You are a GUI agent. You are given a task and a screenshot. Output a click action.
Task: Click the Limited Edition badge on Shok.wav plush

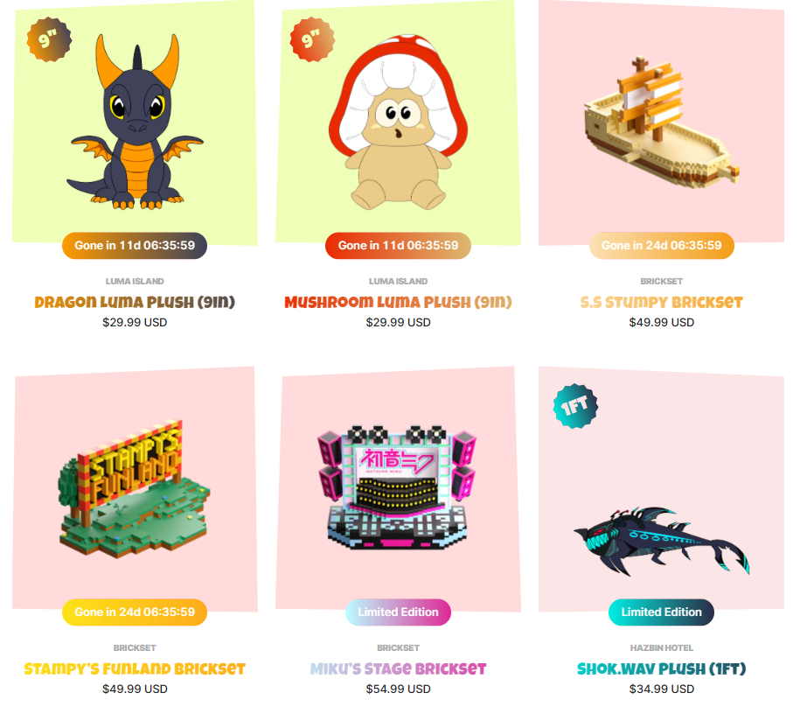coord(661,612)
